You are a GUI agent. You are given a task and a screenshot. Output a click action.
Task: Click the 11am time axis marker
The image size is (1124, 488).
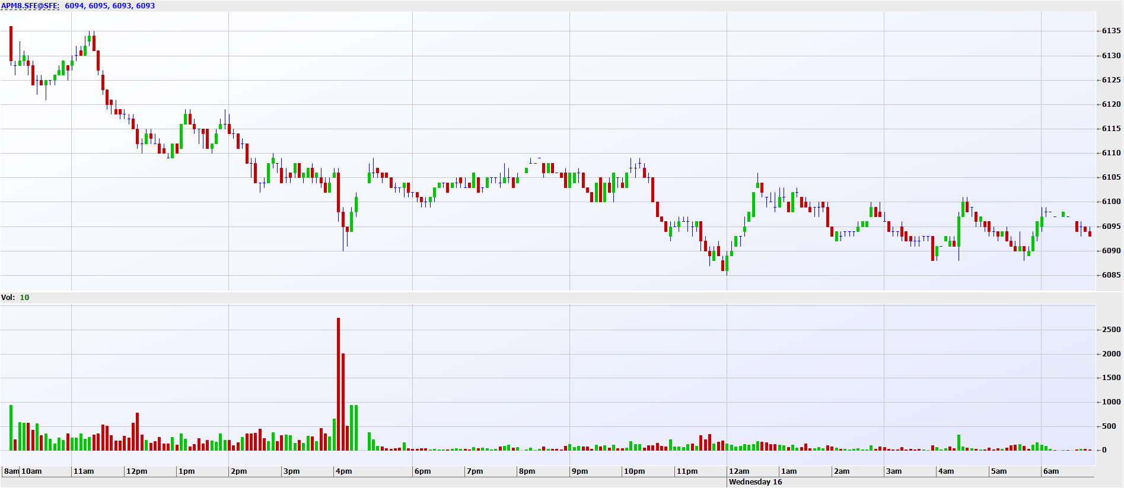coord(84,471)
